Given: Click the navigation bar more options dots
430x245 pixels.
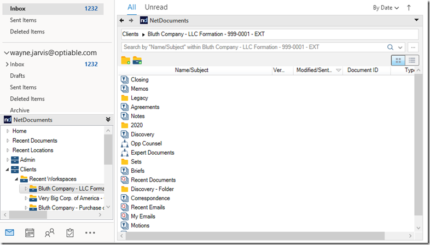Looking at the screenshot, I should coord(90,232).
